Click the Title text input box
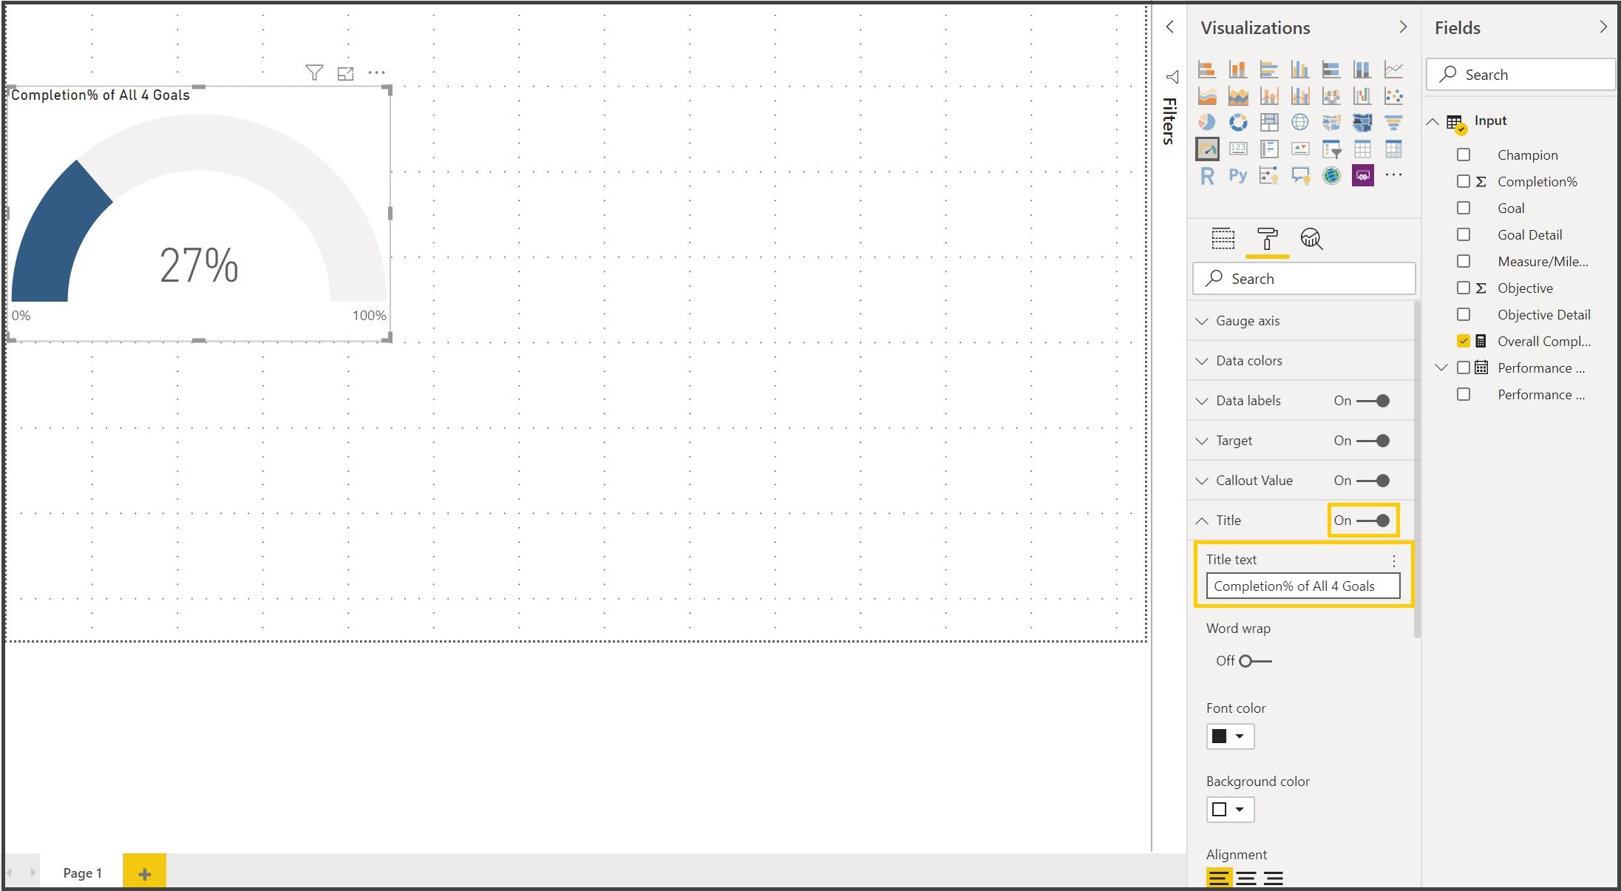Screen dimensions: 1621x891 (x=1303, y=586)
